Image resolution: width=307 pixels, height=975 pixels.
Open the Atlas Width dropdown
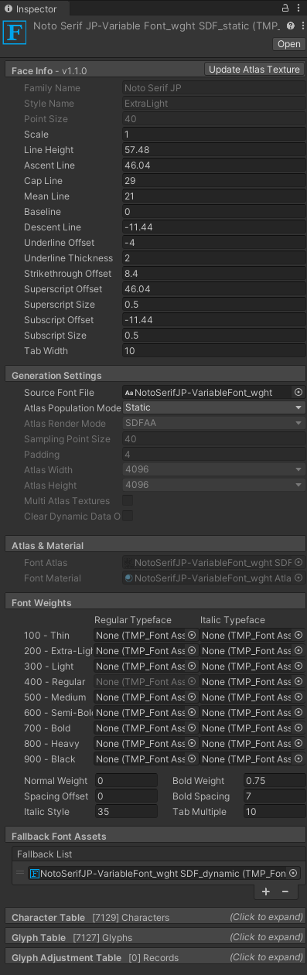pos(213,470)
